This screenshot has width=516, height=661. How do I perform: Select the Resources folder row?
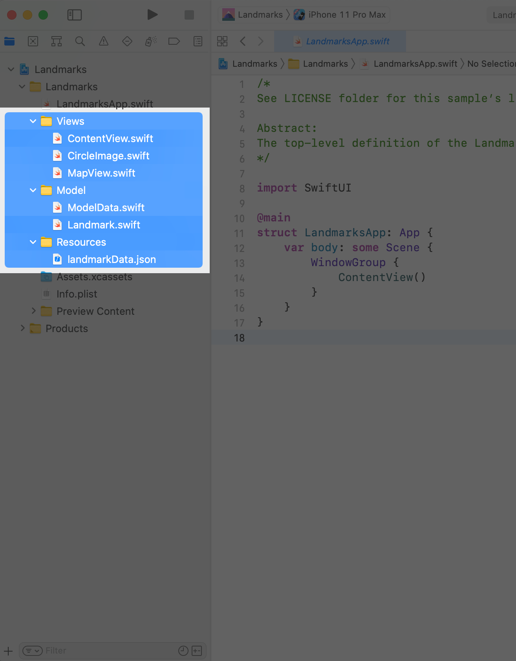(104, 242)
